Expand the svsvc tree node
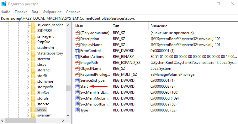The width and height of the screenshot is (238, 124). pos(28,110)
